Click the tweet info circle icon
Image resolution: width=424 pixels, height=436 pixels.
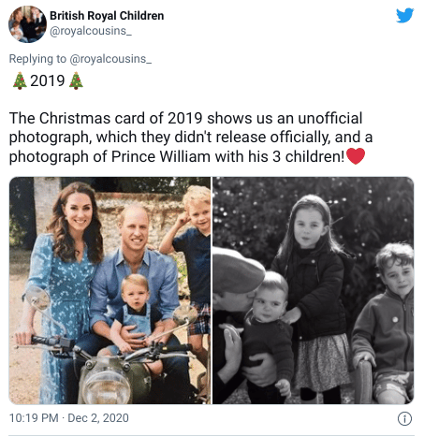click(404, 418)
